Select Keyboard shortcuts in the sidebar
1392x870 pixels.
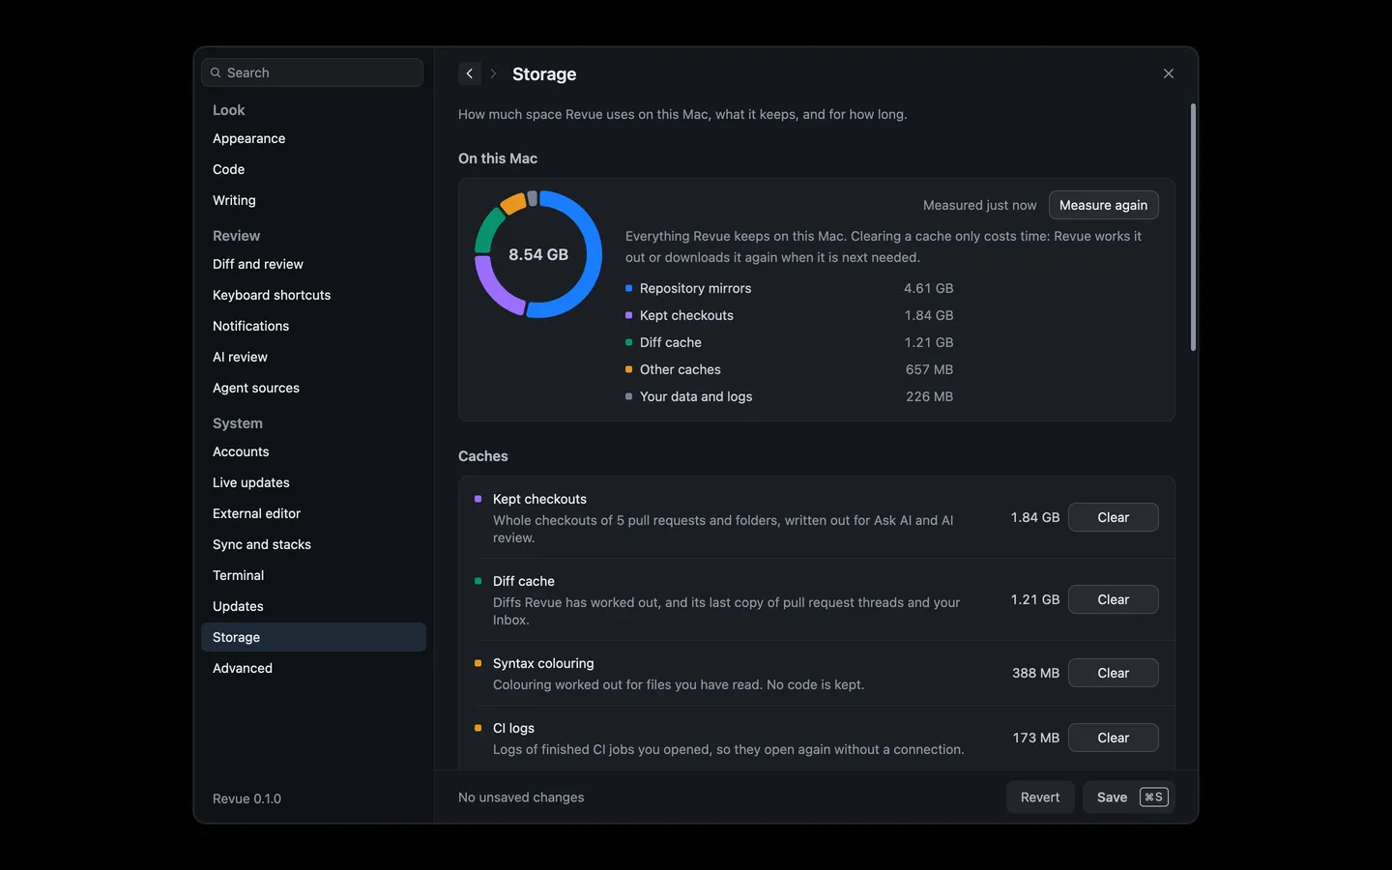[x=313, y=295]
